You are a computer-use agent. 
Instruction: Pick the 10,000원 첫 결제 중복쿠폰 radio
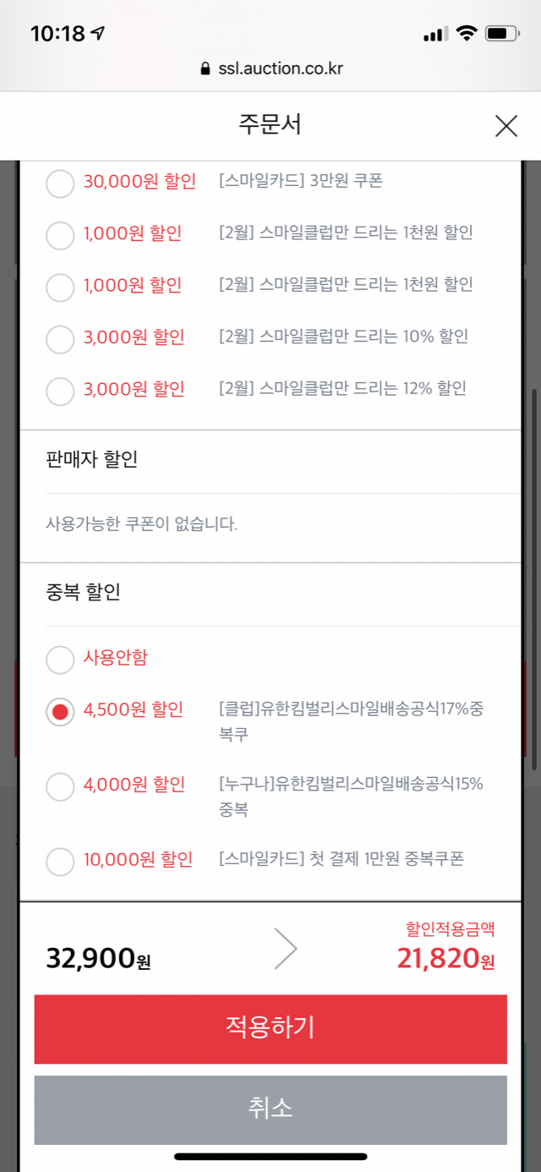point(60,862)
